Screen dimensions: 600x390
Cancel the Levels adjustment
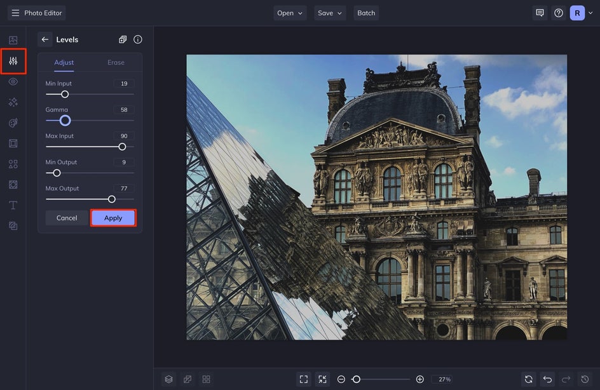(x=67, y=218)
